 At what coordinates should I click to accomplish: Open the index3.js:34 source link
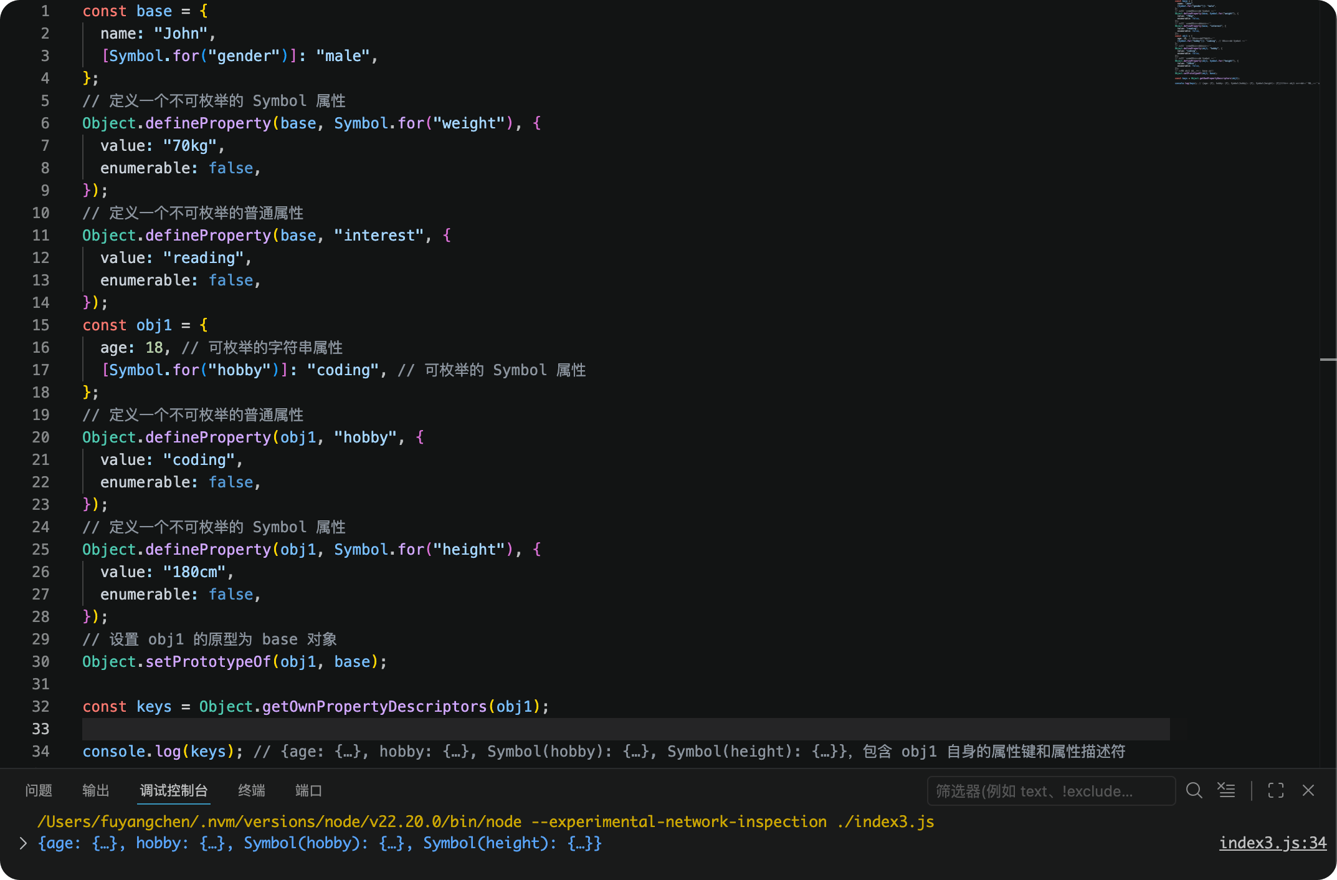coord(1273,843)
